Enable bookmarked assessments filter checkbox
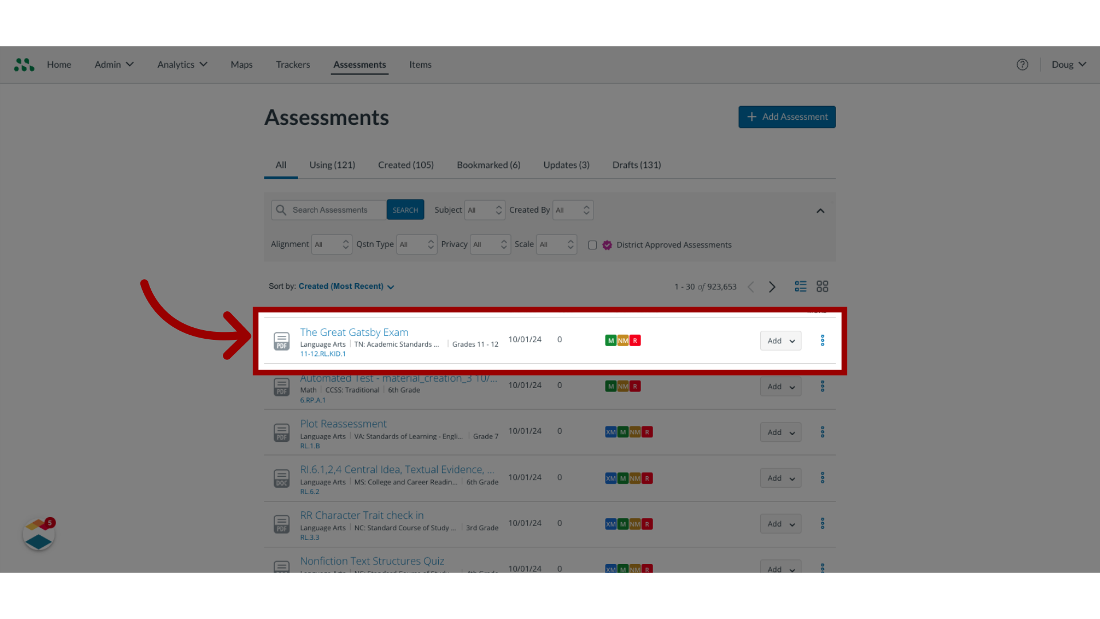1100x619 pixels. pyautogui.click(x=488, y=164)
